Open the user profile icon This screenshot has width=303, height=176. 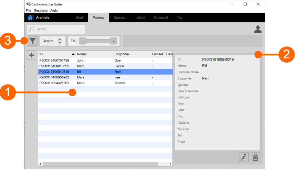258,30
